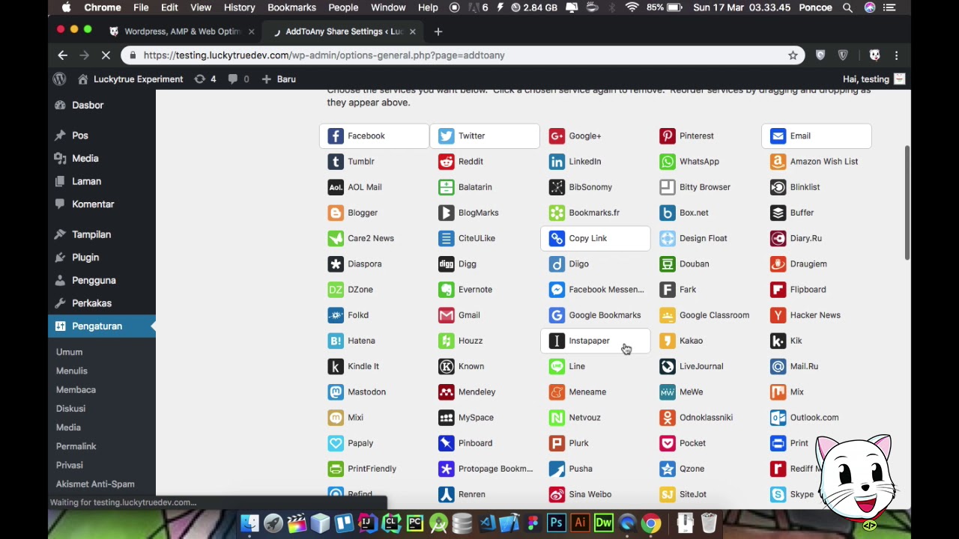Open Photoshop from the Dock

[556, 523]
